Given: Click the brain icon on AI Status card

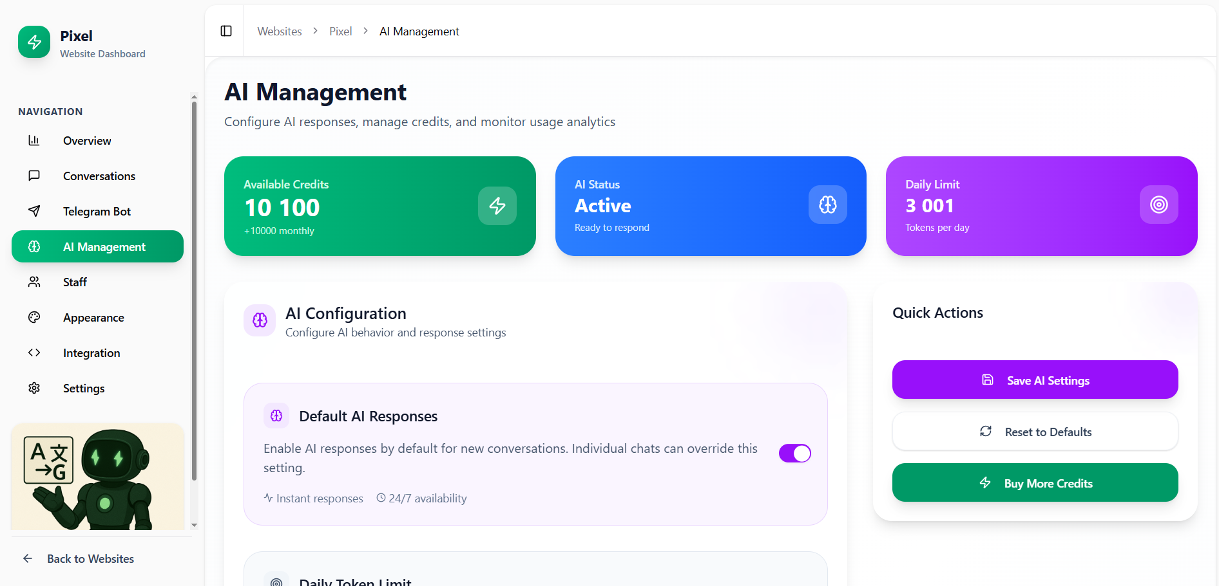Looking at the screenshot, I should click(827, 205).
